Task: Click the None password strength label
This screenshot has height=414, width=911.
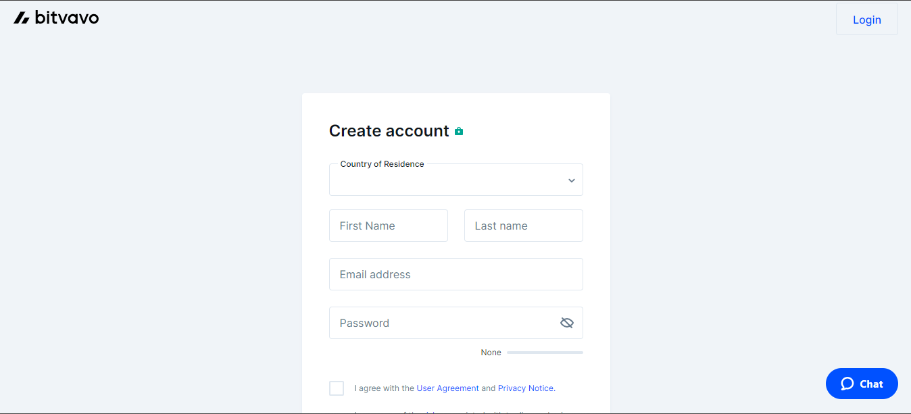Action: point(491,353)
